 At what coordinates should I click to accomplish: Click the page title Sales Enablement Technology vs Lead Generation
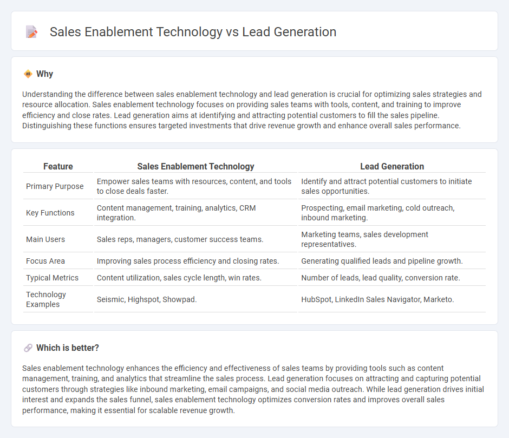193,32
